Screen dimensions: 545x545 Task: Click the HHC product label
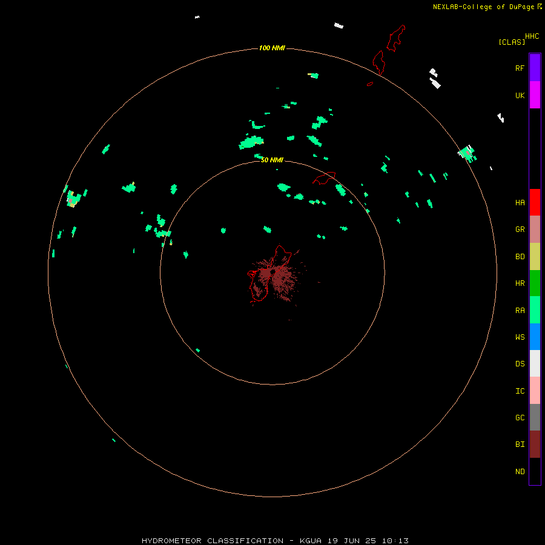[532, 36]
